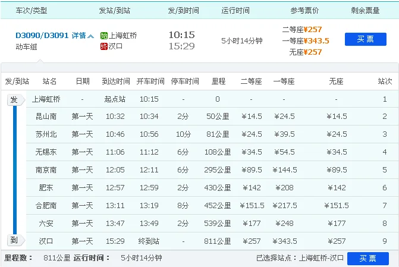Click the 二等座¥257 price in the summary
This screenshot has width=399, height=267.
[x=302, y=30]
